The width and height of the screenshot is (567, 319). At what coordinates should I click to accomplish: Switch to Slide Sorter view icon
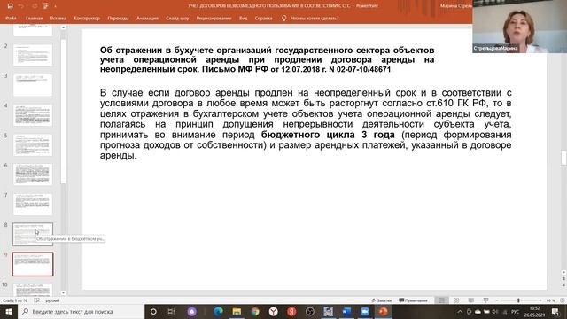pos(456,300)
